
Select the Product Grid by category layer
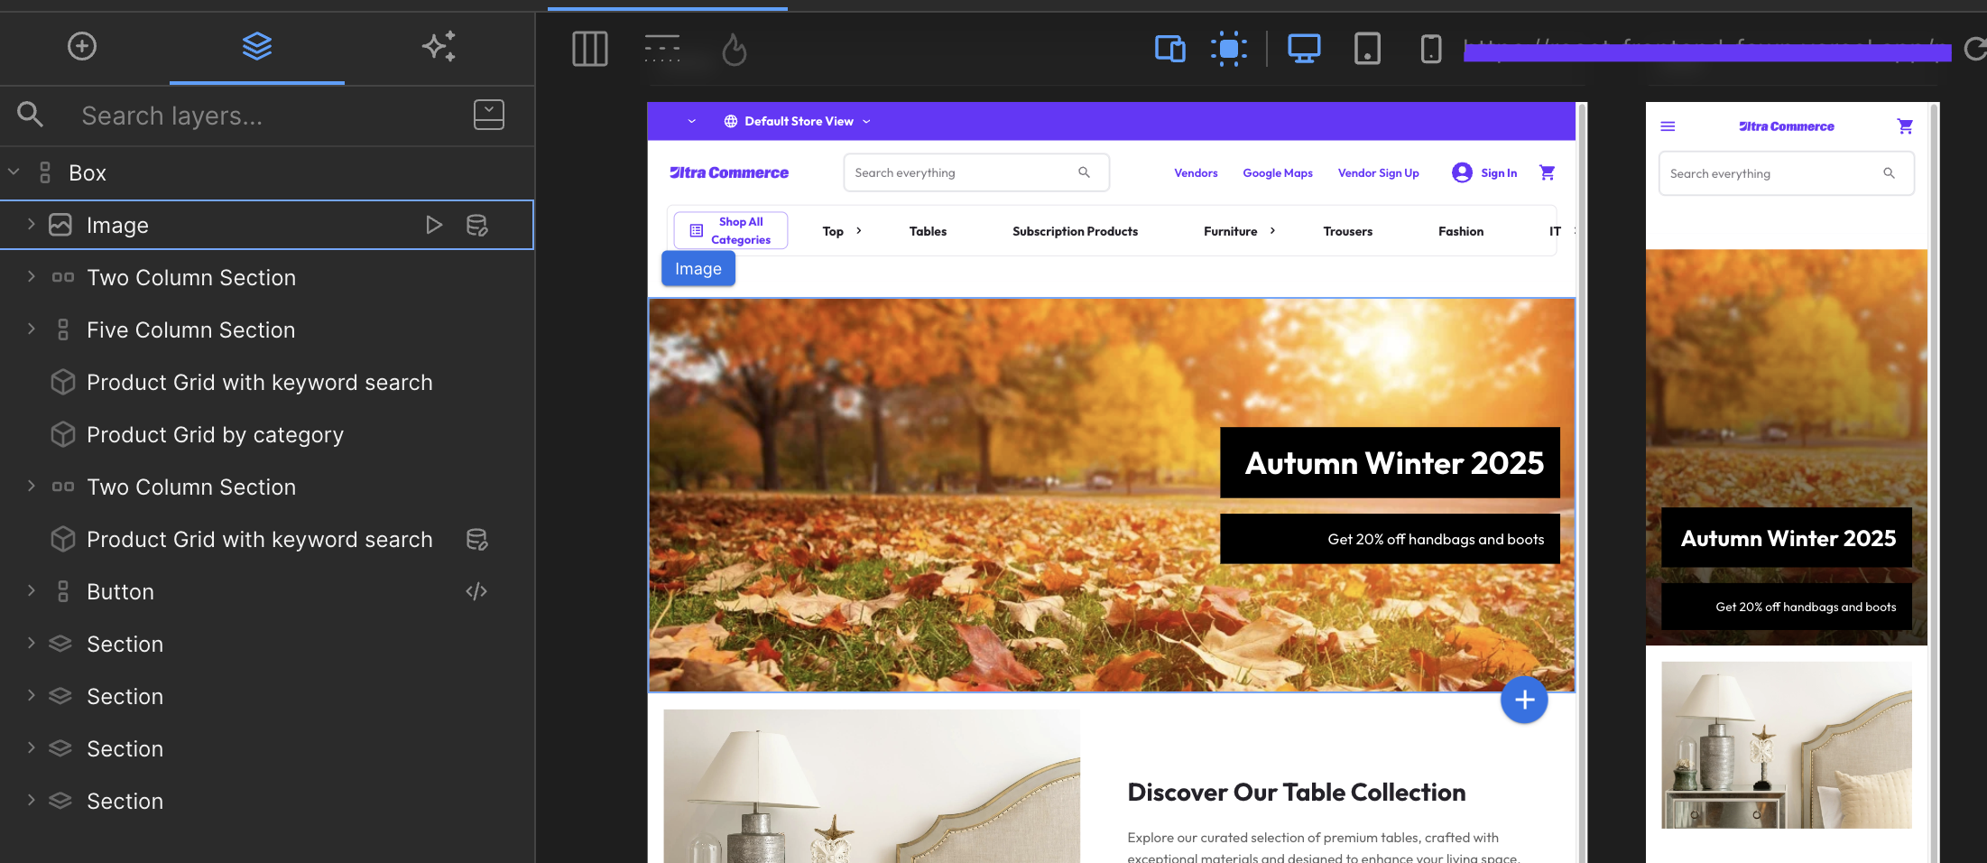tap(216, 434)
